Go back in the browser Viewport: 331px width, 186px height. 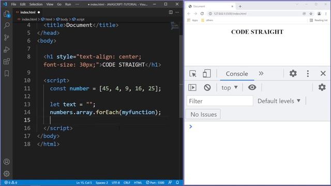click(189, 14)
